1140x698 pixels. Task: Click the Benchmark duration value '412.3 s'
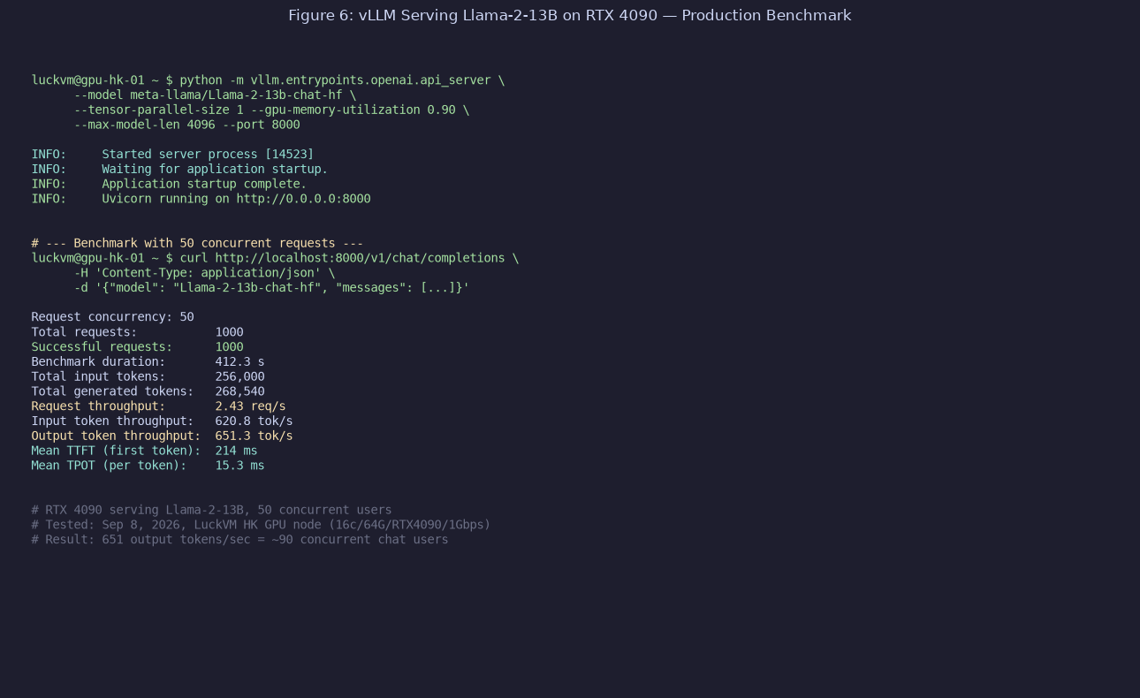(x=239, y=362)
